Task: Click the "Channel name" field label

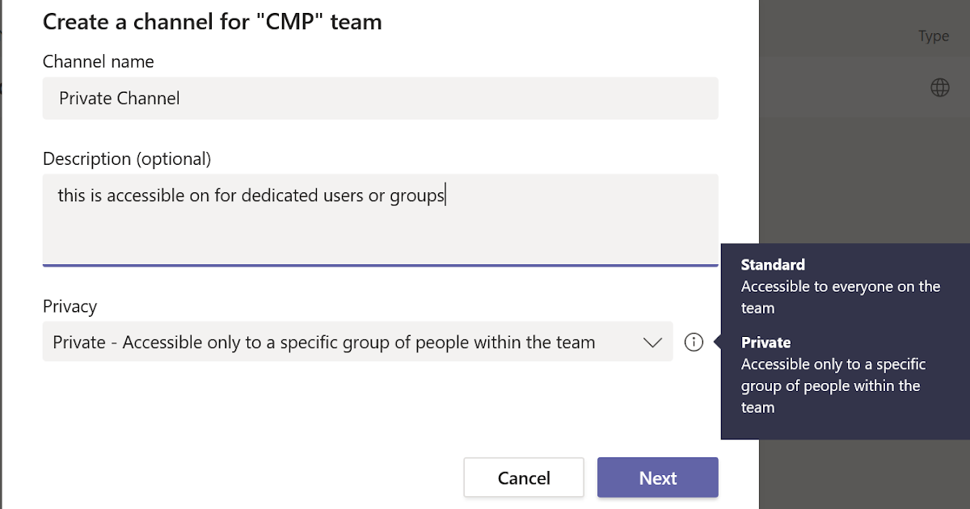Action: coord(98,61)
